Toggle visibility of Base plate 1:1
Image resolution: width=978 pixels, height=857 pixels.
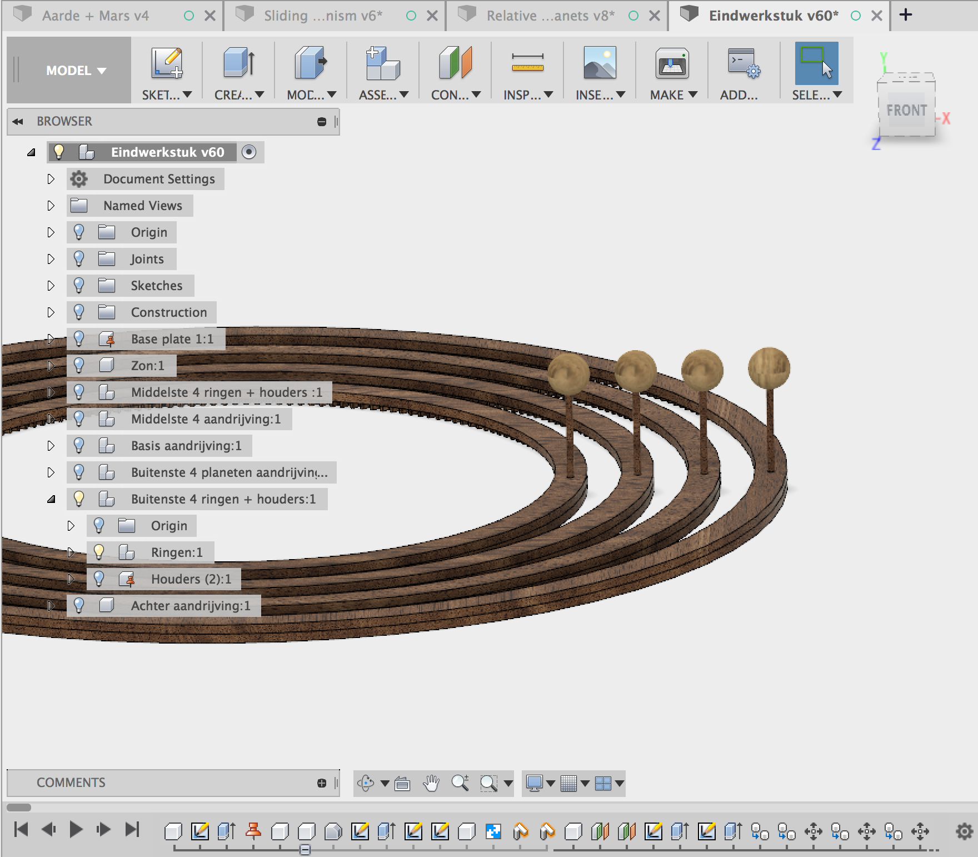(79, 338)
